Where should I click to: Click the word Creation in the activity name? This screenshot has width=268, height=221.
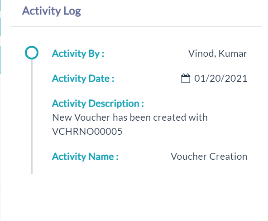(228, 157)
